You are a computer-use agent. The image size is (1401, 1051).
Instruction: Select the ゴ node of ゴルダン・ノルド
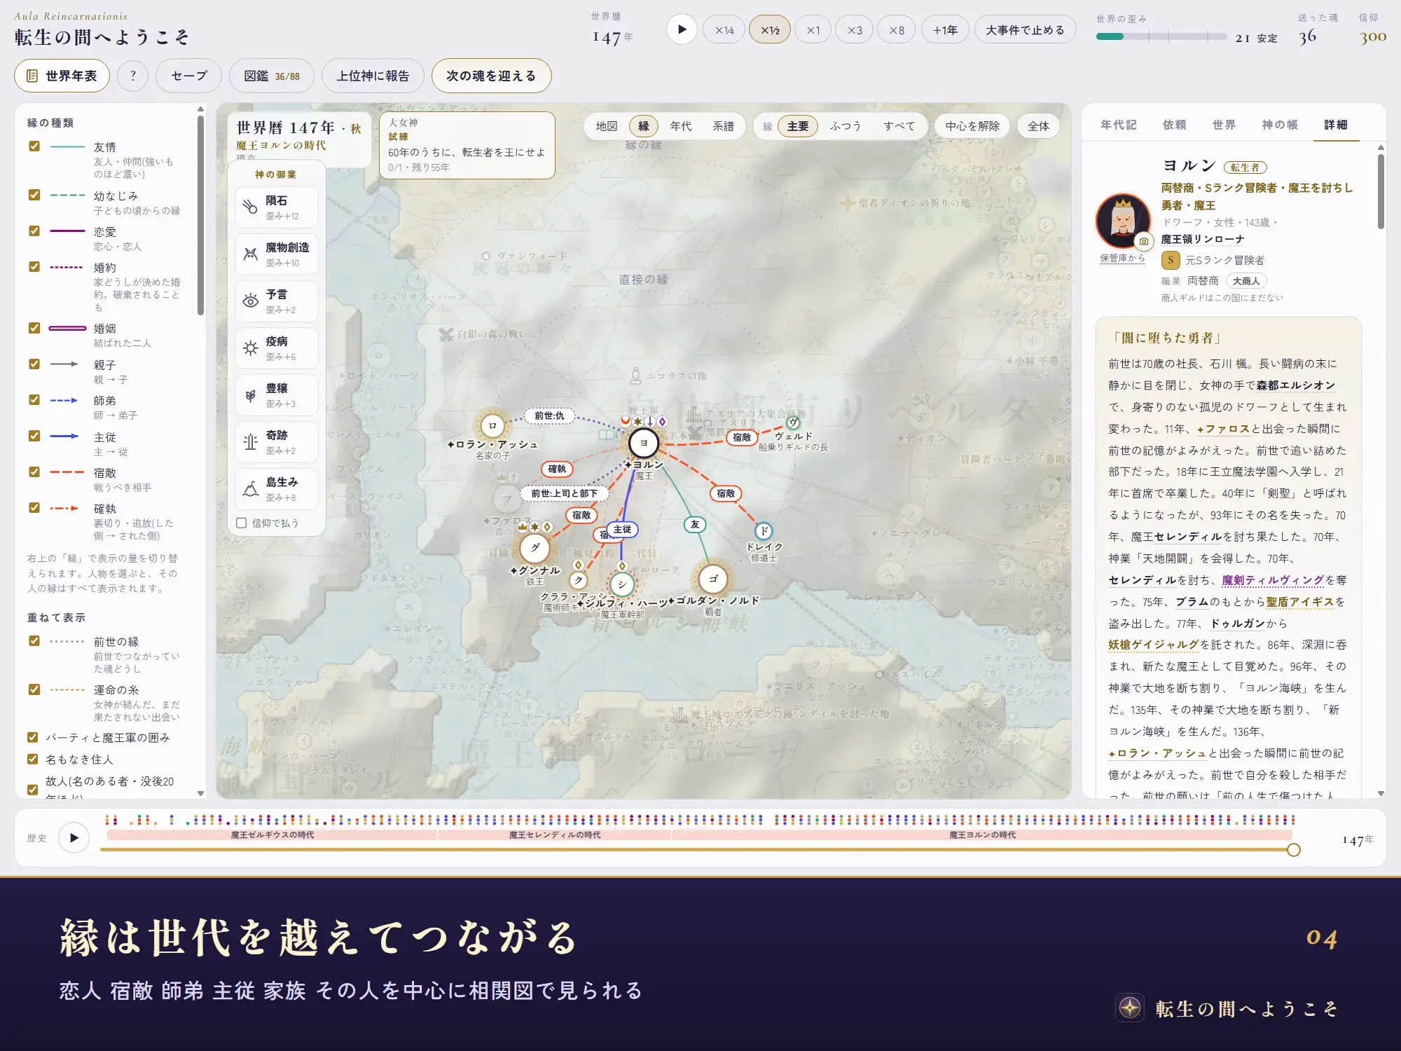click(713, 579)
